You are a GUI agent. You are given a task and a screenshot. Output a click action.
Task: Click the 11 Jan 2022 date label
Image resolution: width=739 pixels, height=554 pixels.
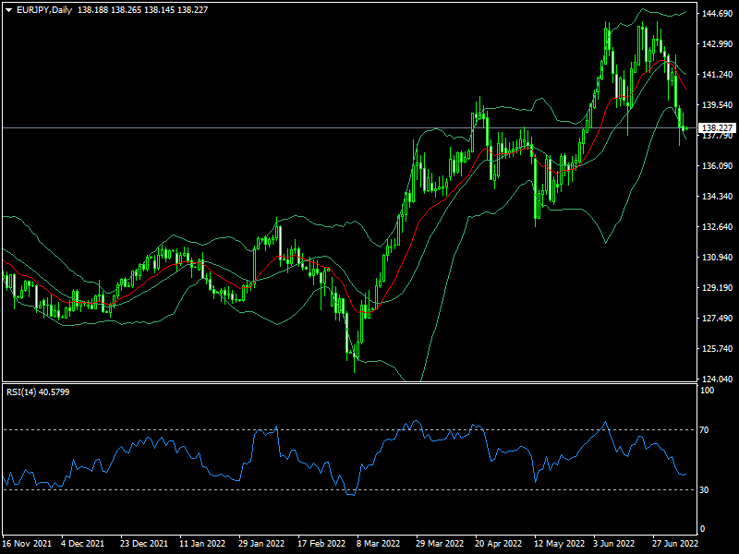click(202, 544)
